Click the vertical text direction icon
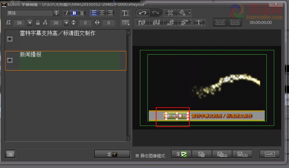The width and height of the screenshot is (289, 168). tap(125, 13)
